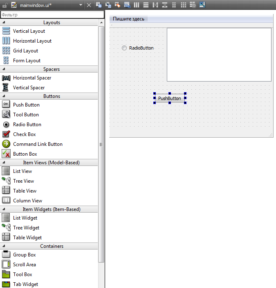Select Radio Button in widget box

pyautogui.click(x=49, y=125)
